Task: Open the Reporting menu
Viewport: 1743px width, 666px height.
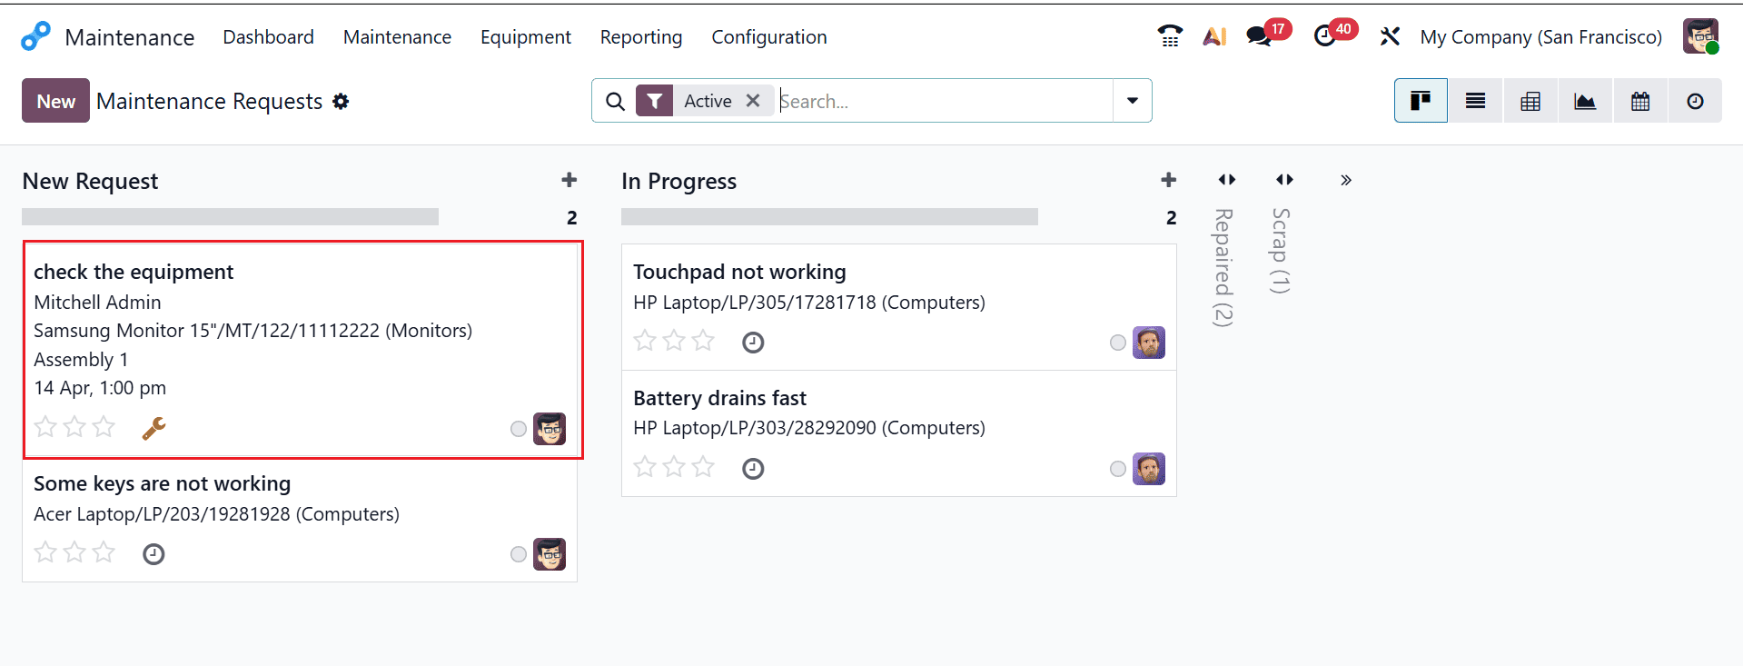Action: point(640,36)
